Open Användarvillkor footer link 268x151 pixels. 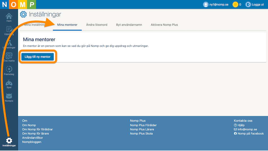(x=32, y=138)
